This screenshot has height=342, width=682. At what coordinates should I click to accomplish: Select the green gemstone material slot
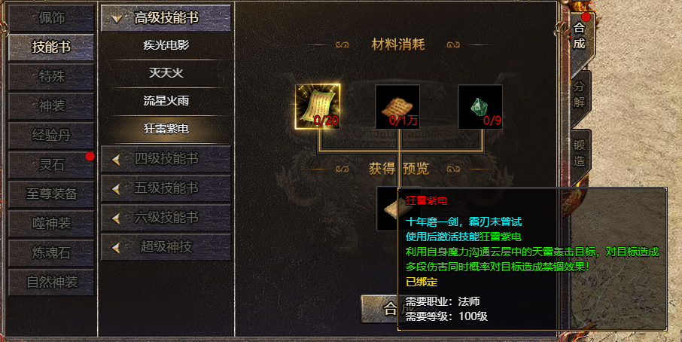480,107
